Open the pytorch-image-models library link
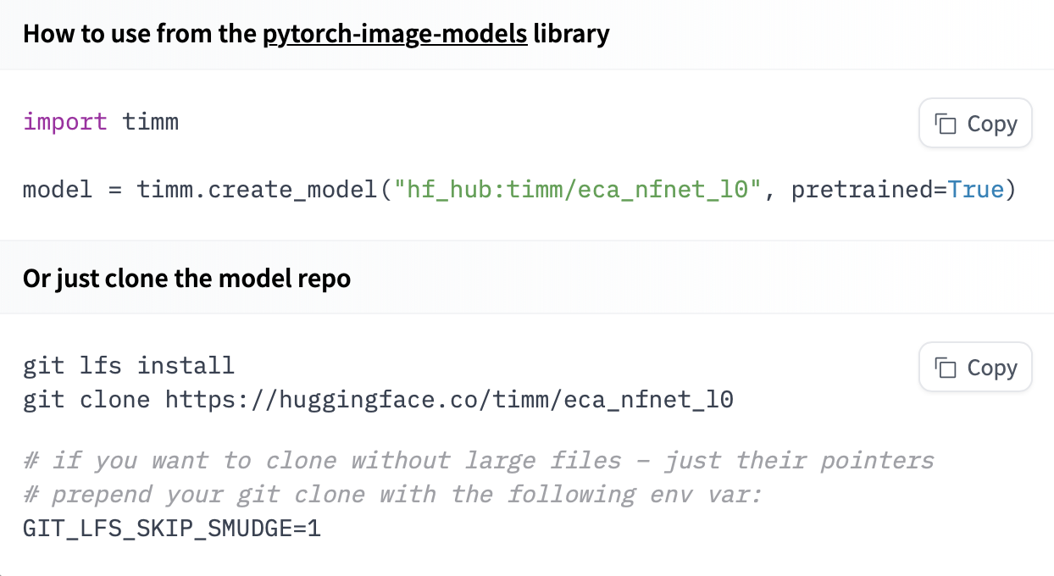1054x576 pixels. (x=395, y=34)
